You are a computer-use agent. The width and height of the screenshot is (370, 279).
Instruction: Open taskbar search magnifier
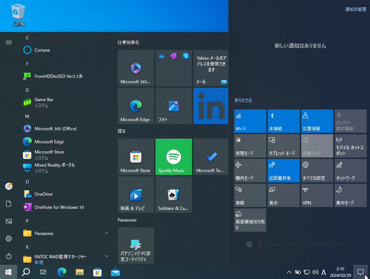point(26,272)
